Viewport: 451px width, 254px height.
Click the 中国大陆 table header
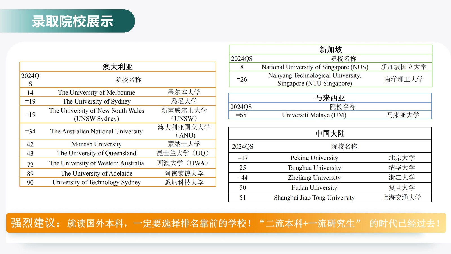pos(330,133)
